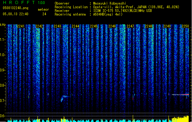The width and height of the screenshot is (192, 122).
Task: Click the red vertical echo at 2247
Action: 133,97
